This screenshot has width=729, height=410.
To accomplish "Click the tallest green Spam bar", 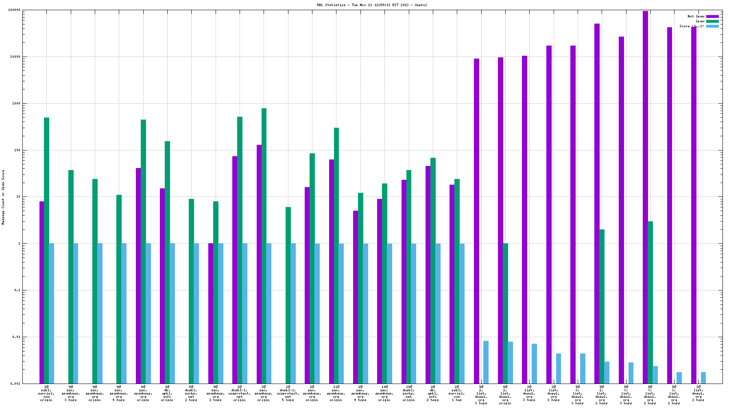I will click(264, 244).
